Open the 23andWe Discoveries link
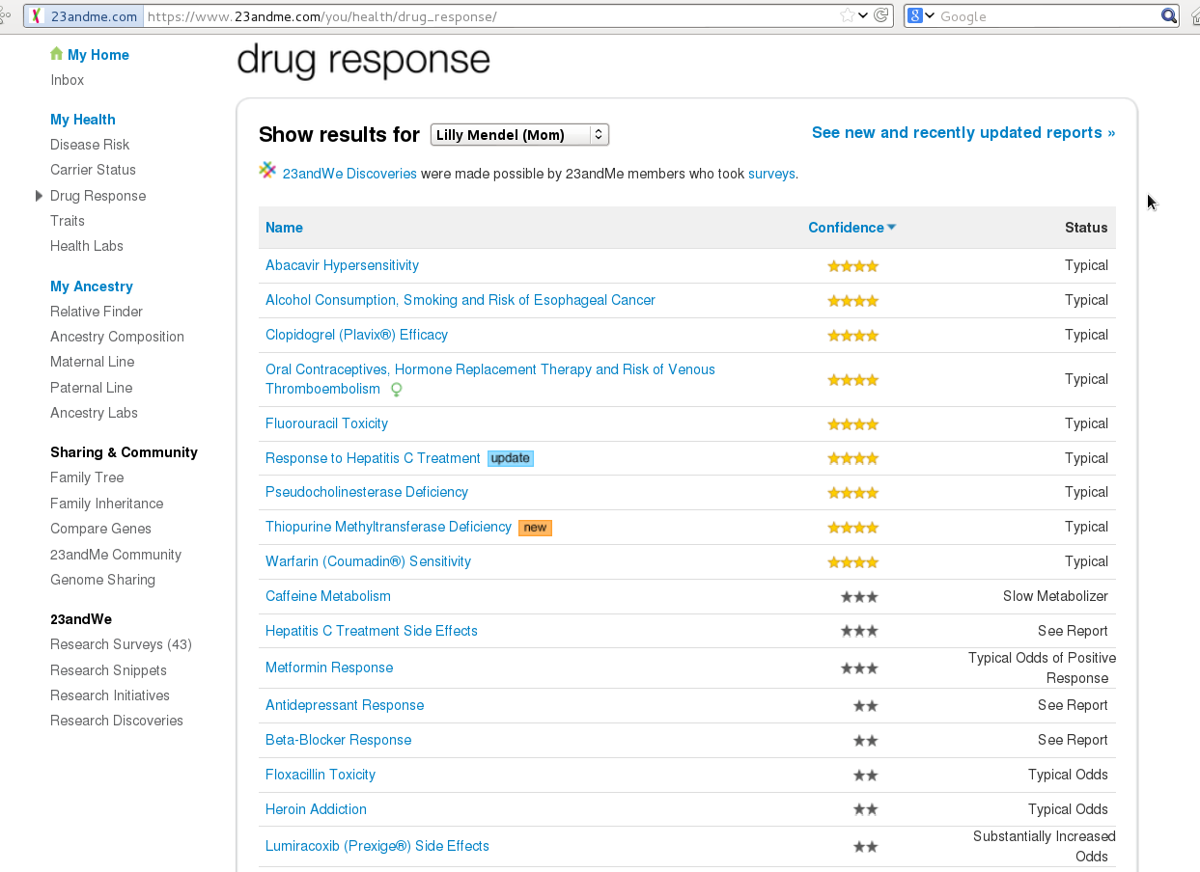 [349, 174]
